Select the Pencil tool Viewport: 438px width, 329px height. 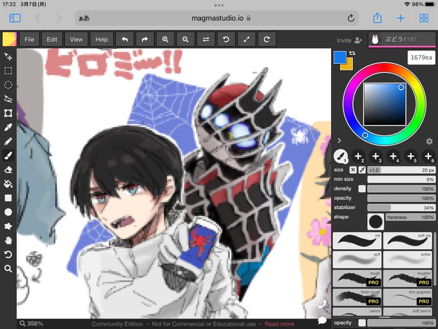pyautogui.click(x=8, y=141)
